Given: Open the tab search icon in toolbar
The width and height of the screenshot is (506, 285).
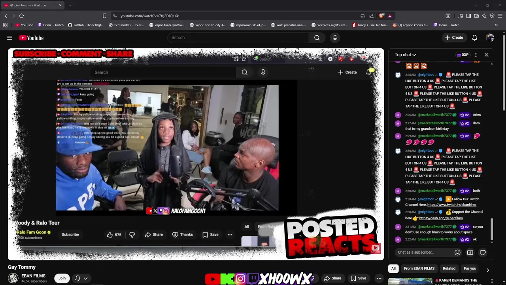Looking at the screenshot, I should [x=448, y=16].
